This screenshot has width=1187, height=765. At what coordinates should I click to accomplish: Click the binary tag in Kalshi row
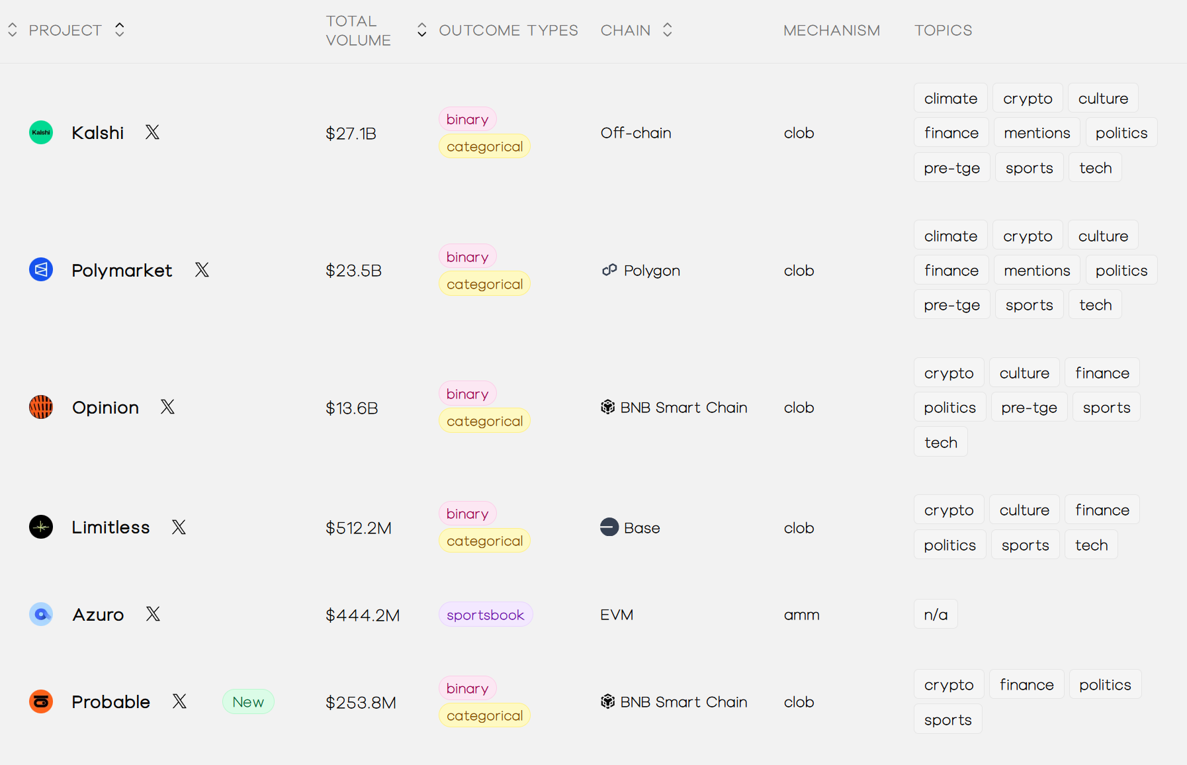coord(468,119)
